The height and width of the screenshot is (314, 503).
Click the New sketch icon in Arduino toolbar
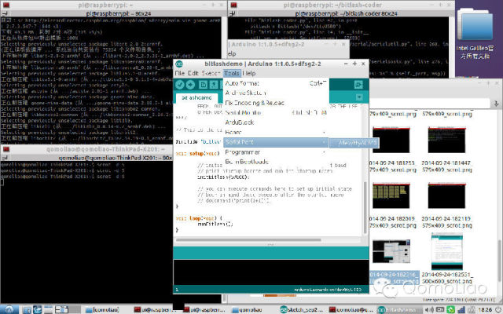tap(203, 85)
